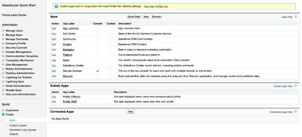Click the Custom checkbox for Marketing row
Image resolution: width=302 pixels, height=137 pixels.
(111, 50)
